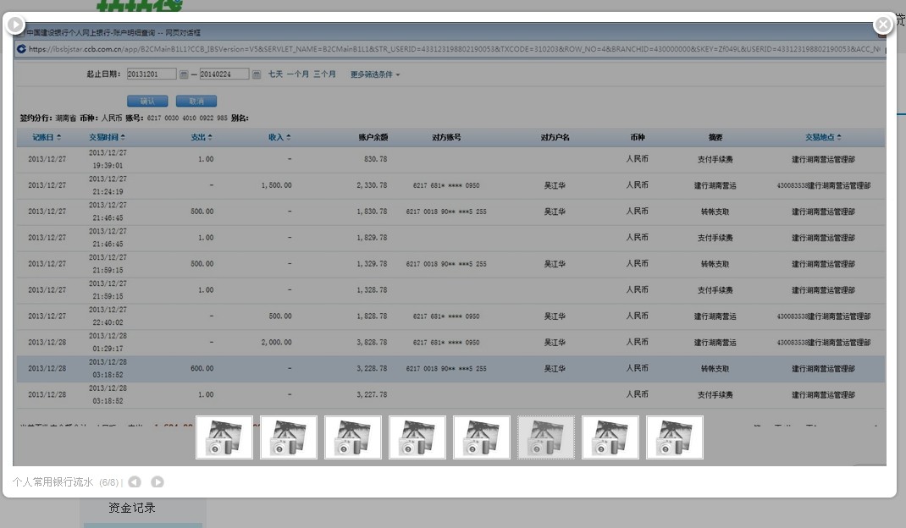This screenshot has width=906, height=528.
Task: Open the calendar icon beside start date 20131201
Action: pos(184,74)
